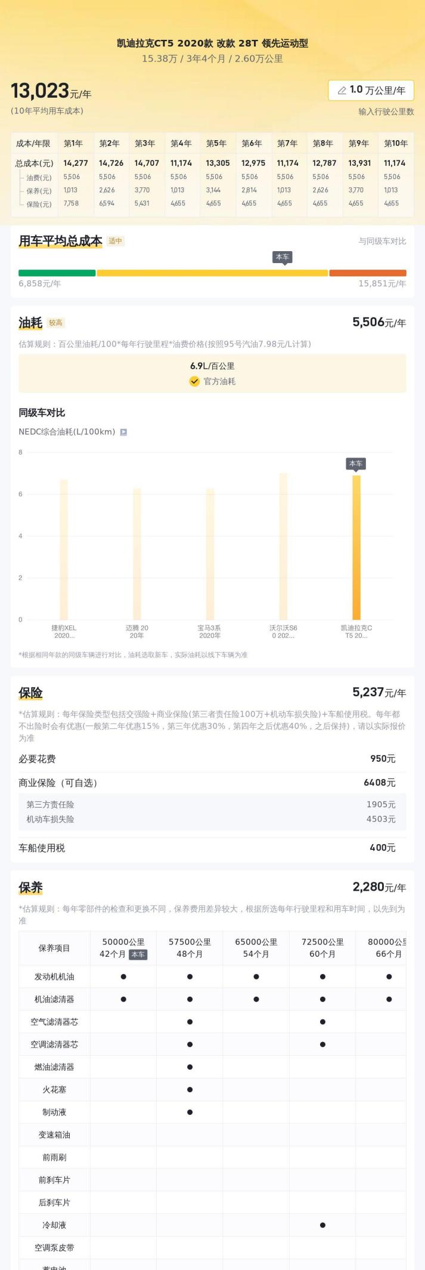Click the 本车 badge beside 42个月

point(138,954)
